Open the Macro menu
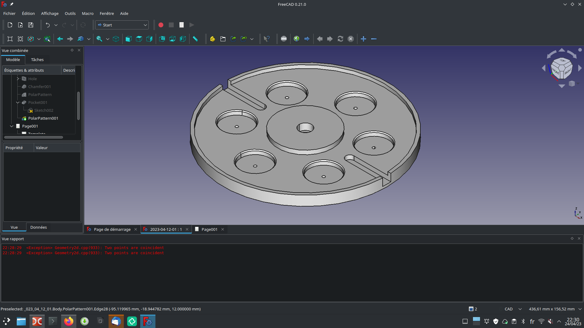Image resolution: width=584 pixels, height=328 pixels. point(88,13)
